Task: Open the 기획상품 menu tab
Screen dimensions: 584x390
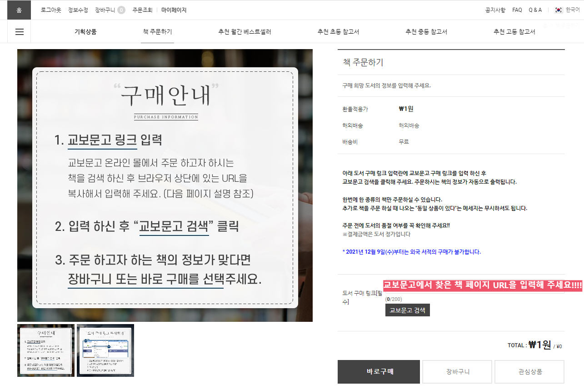Action: (x=85, y=32)
